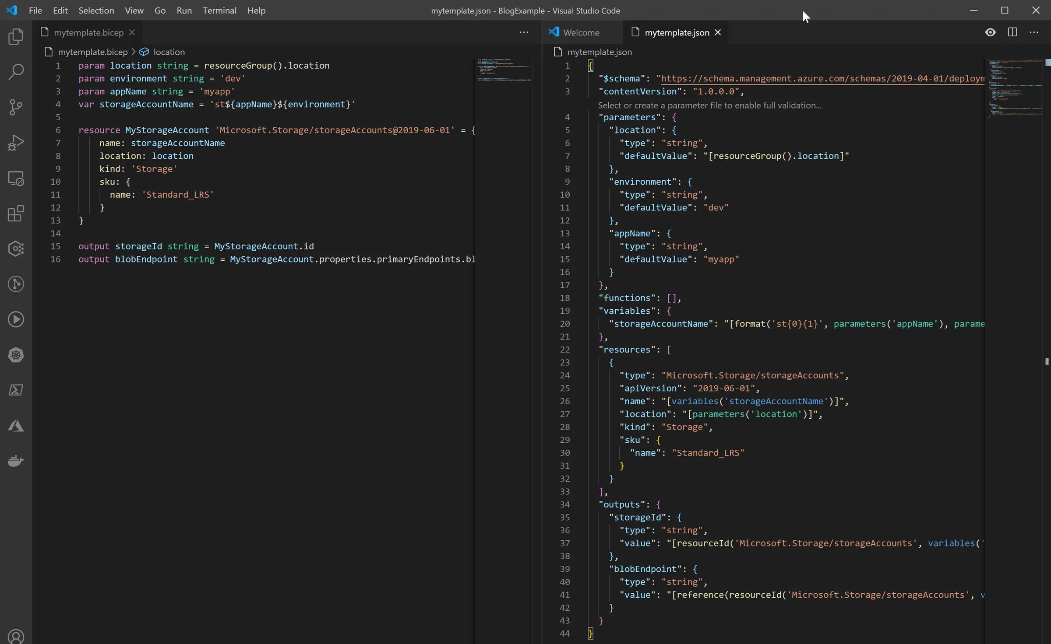Open the Selection menu
This screenshot has height=644, width=1051.
tap(96, 10)
